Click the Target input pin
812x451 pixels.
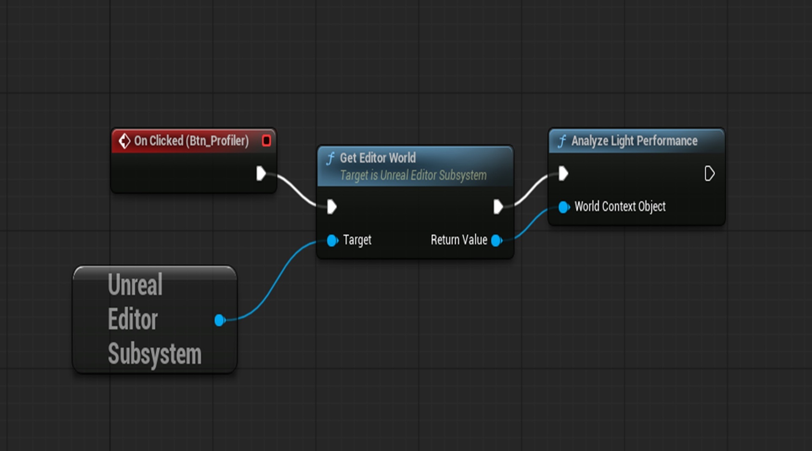(333, 240)
